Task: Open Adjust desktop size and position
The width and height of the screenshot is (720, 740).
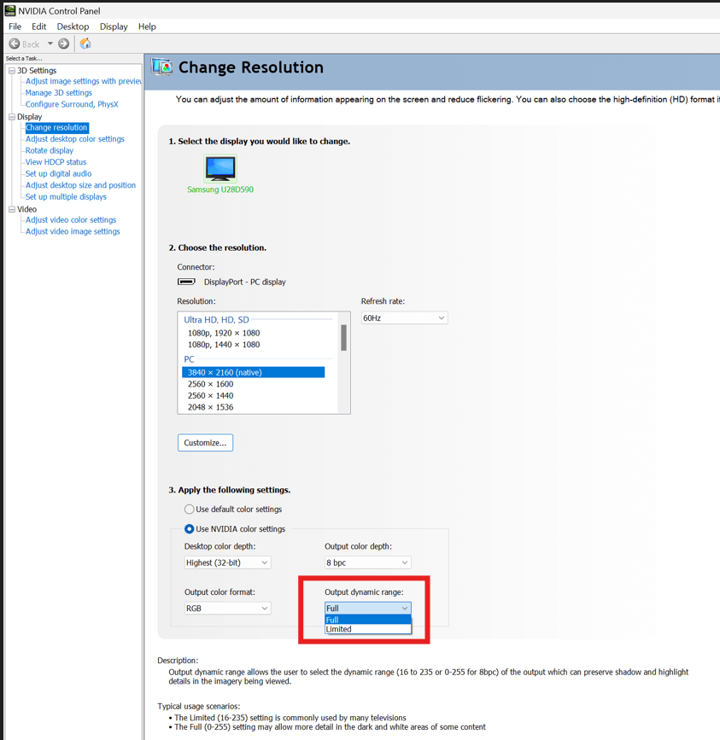Action: pyautogui.click(x=80, y=185)
